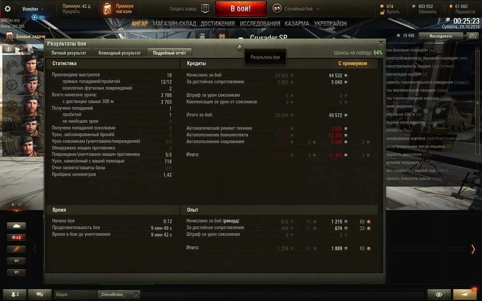Click the Общий chat input field
This screenshot has height=301, width=482.
(75, 294)
